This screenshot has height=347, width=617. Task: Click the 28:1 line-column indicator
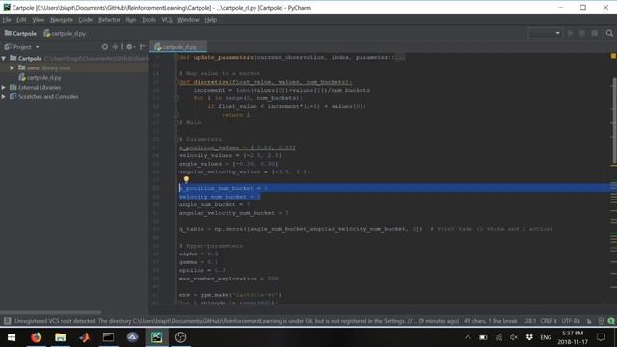(530, 321)
